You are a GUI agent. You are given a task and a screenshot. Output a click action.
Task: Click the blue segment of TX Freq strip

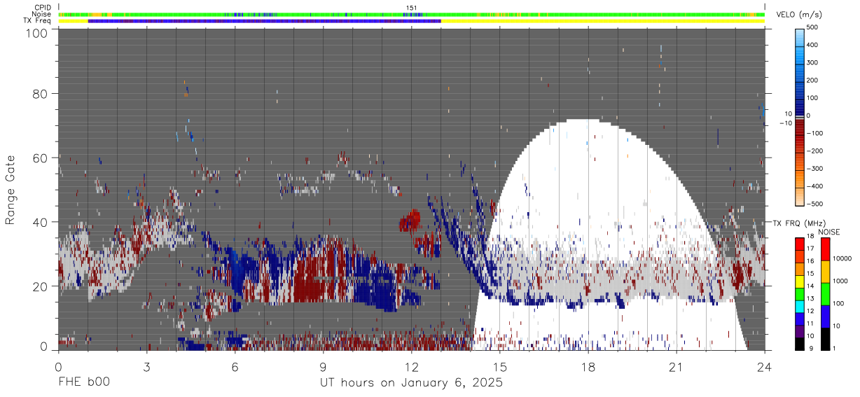pyautogui.click(x=264, y=21)
